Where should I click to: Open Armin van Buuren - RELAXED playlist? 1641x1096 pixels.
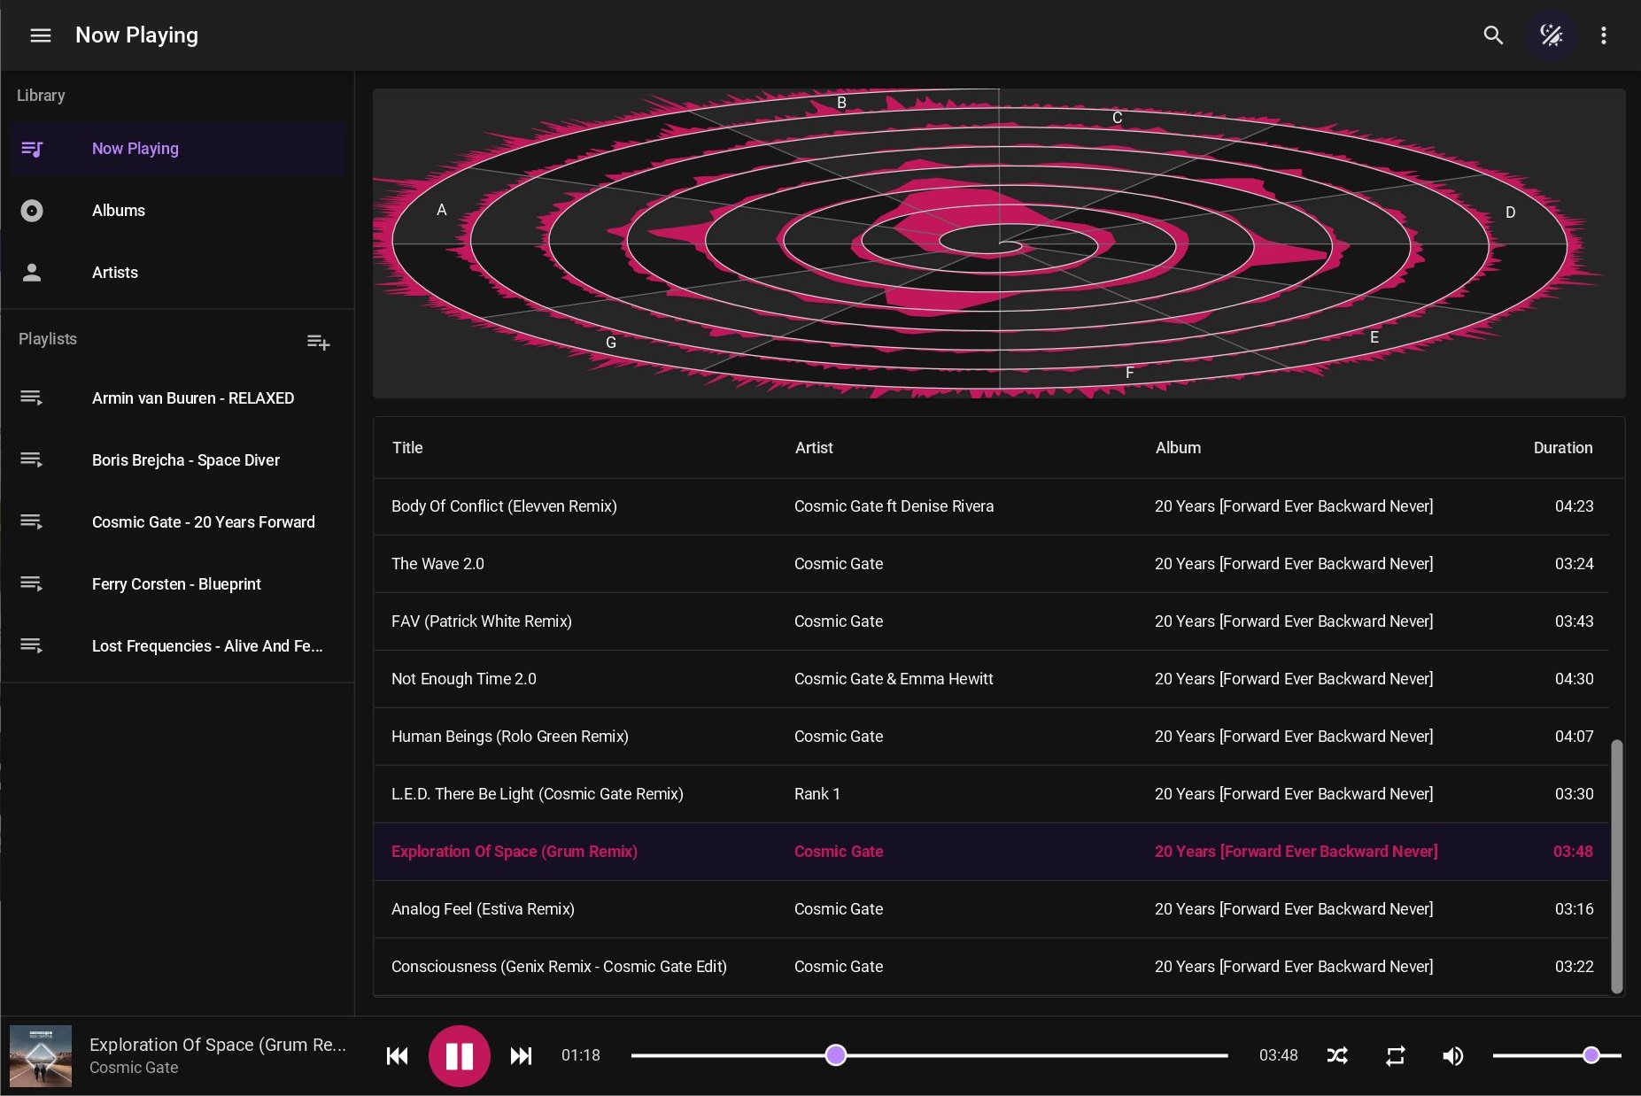pos(177,398)
